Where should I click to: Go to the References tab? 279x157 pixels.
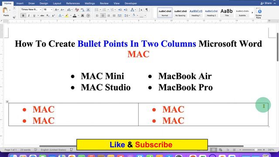(x=73, y=3)
